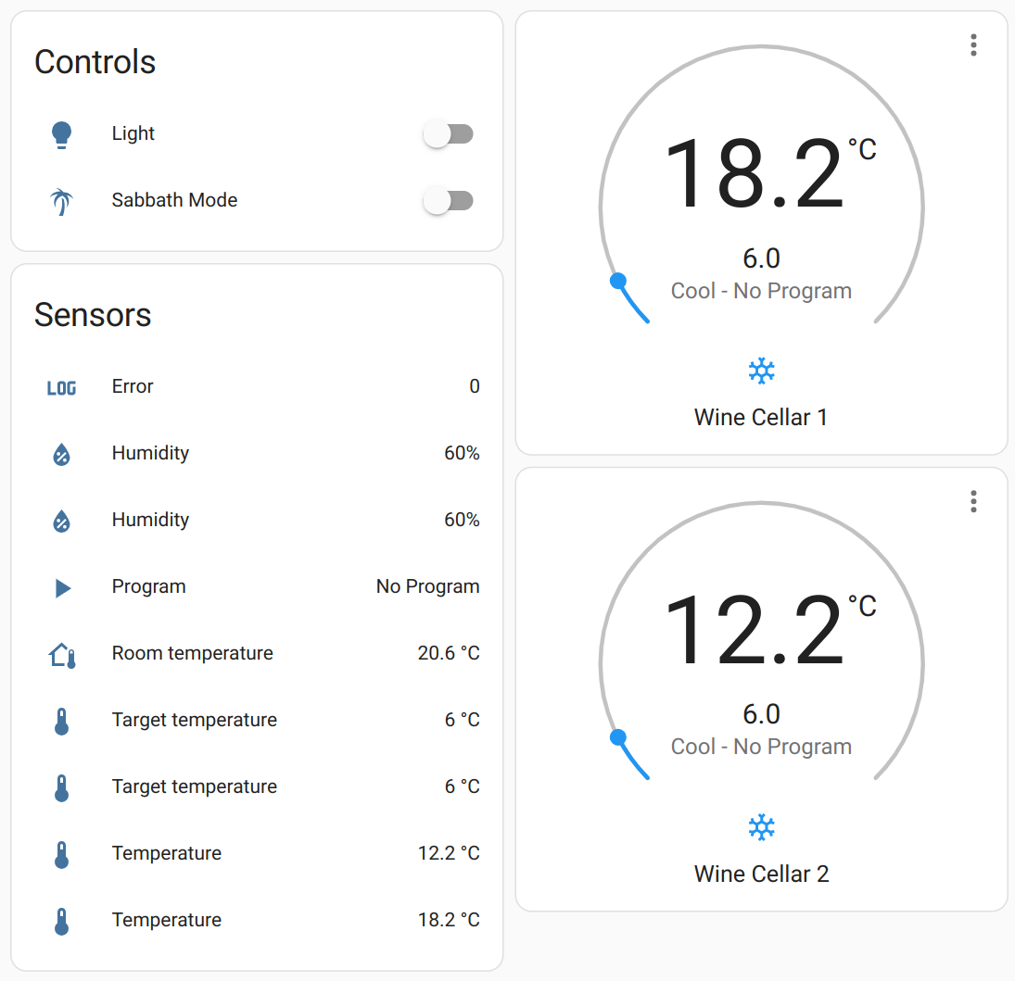Enable the Sabbath Mode toggle
Screen dimensions: 1015x981
449,201
